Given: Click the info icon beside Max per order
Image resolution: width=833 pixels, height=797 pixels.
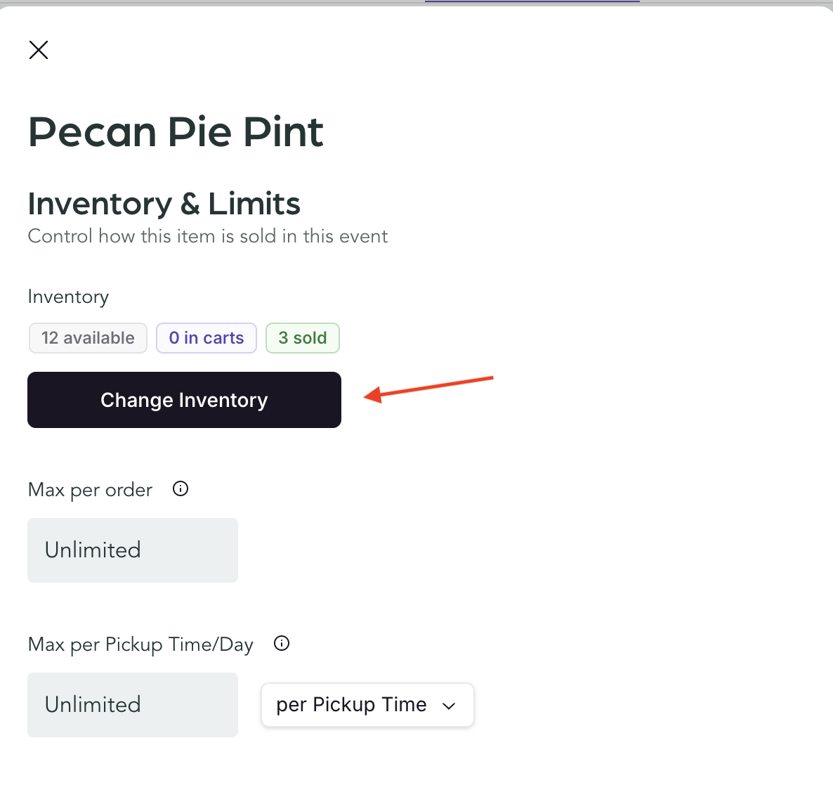Looking at the screenshot, I should tap(181, 489).
